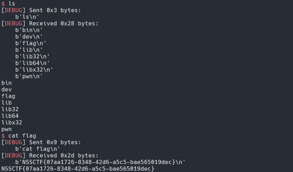Click the 'Sent 0x9 bytes' debug line
The height and width of the screenshot is (172, 293).
41,142
